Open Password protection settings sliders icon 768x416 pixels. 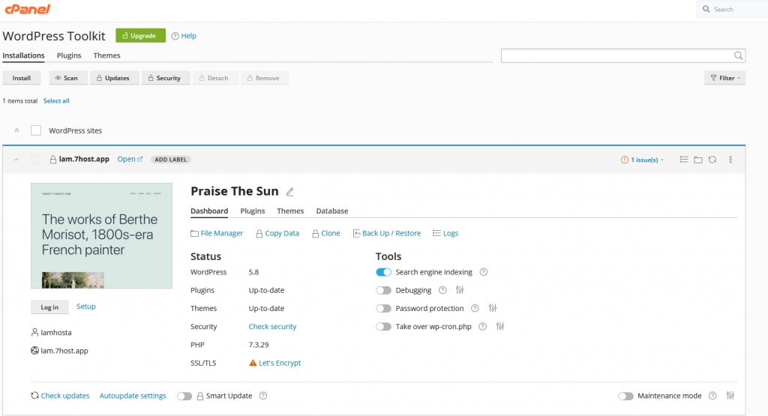493,308
